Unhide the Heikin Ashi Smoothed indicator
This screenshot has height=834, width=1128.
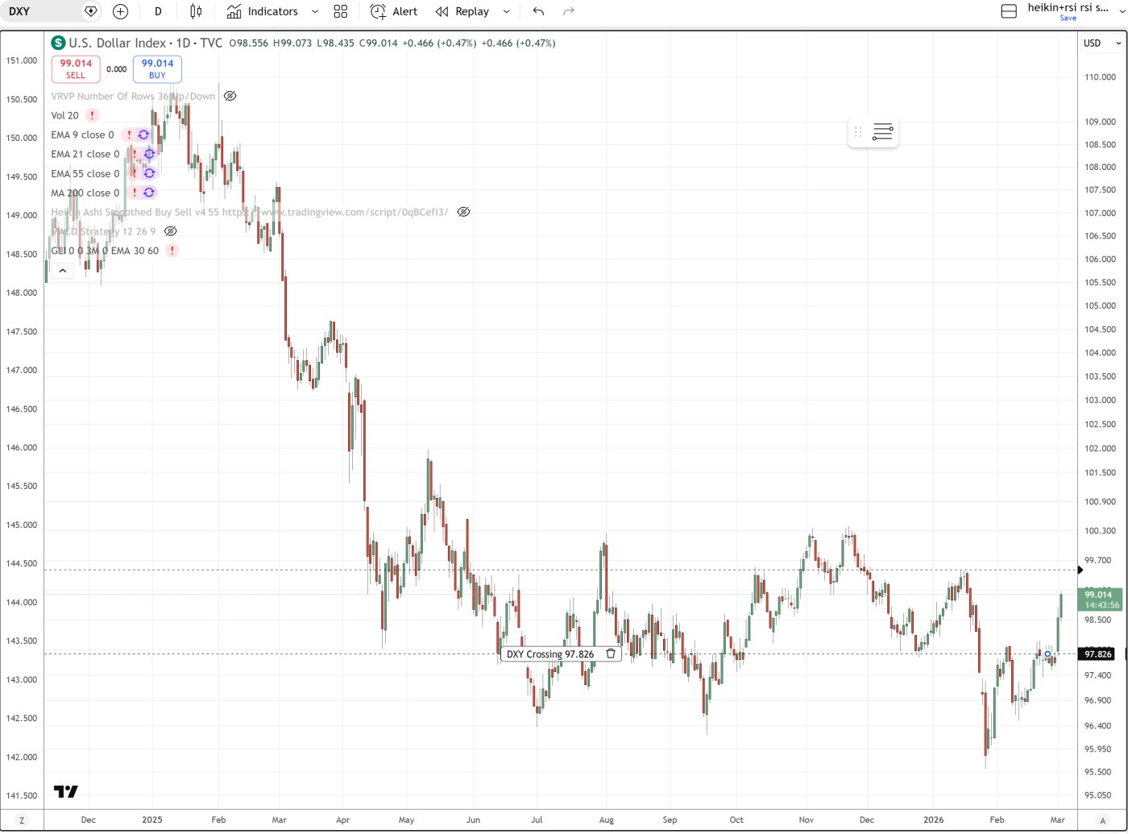463,212
